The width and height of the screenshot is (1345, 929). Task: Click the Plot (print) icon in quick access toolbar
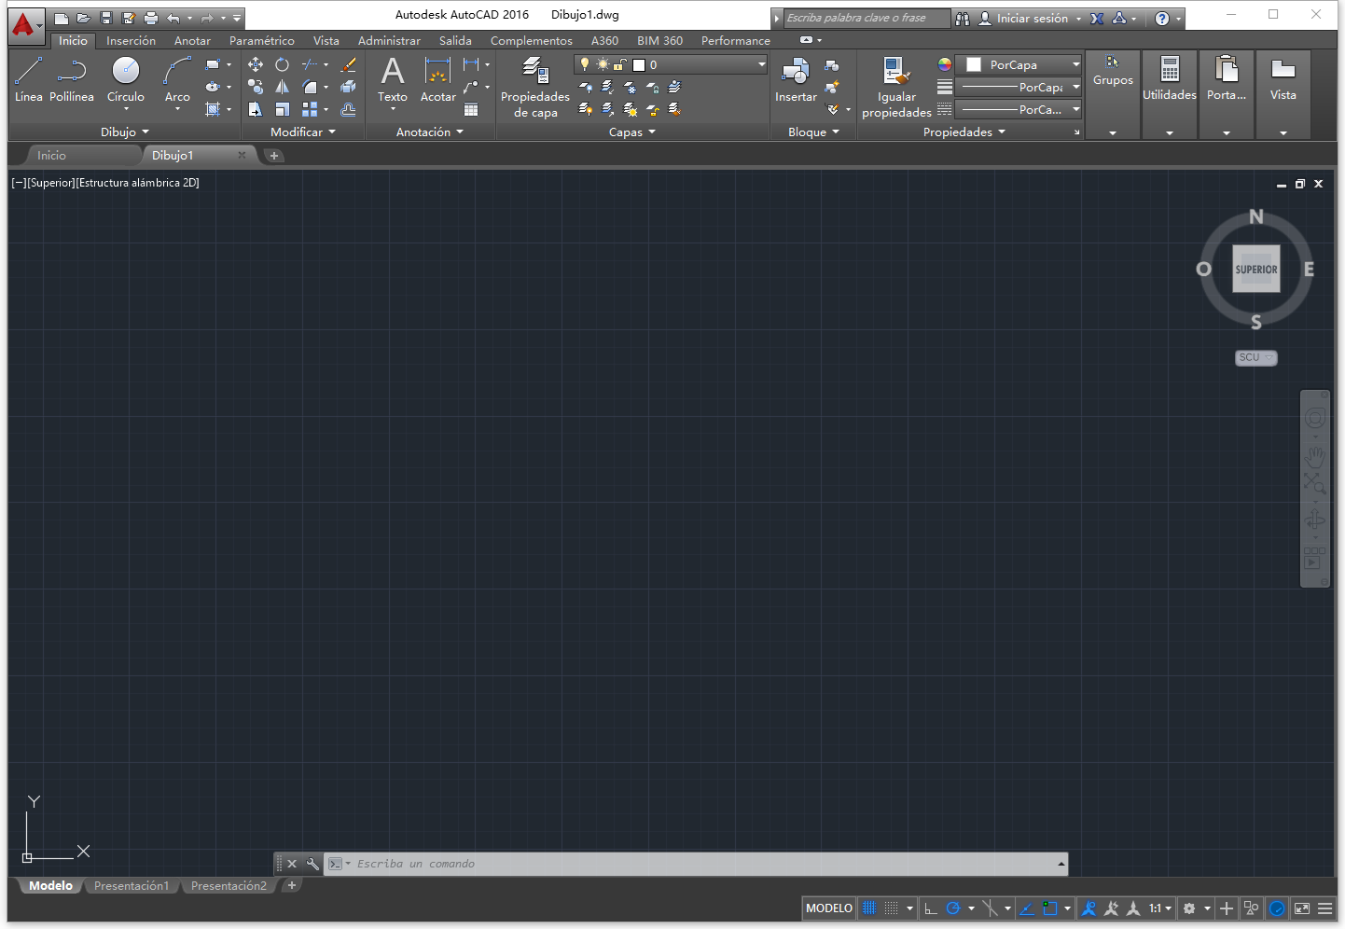[151, 18]
